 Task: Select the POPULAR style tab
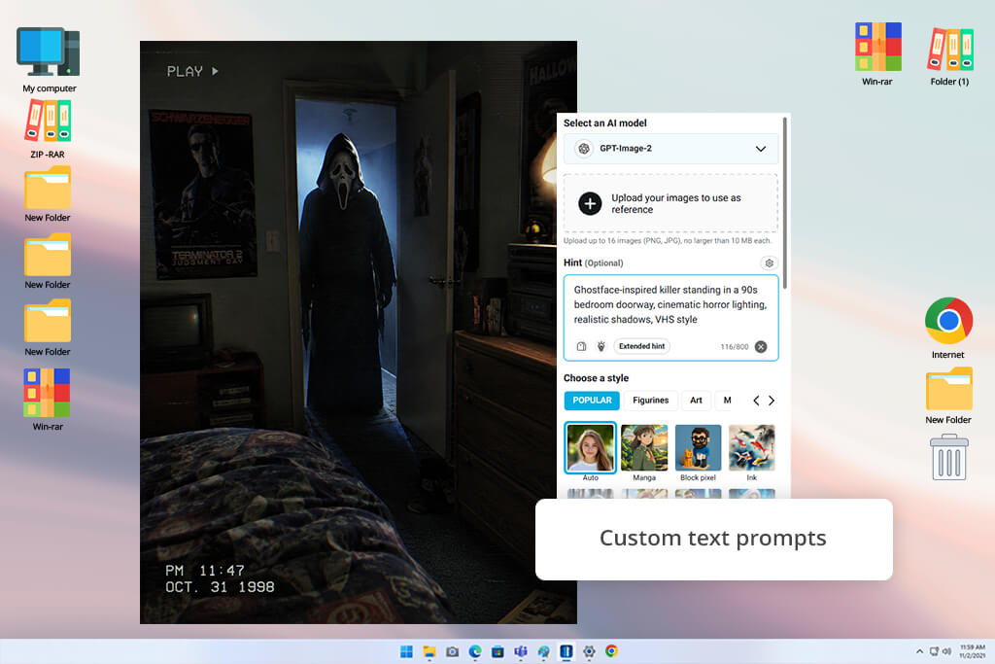(592, 400)
